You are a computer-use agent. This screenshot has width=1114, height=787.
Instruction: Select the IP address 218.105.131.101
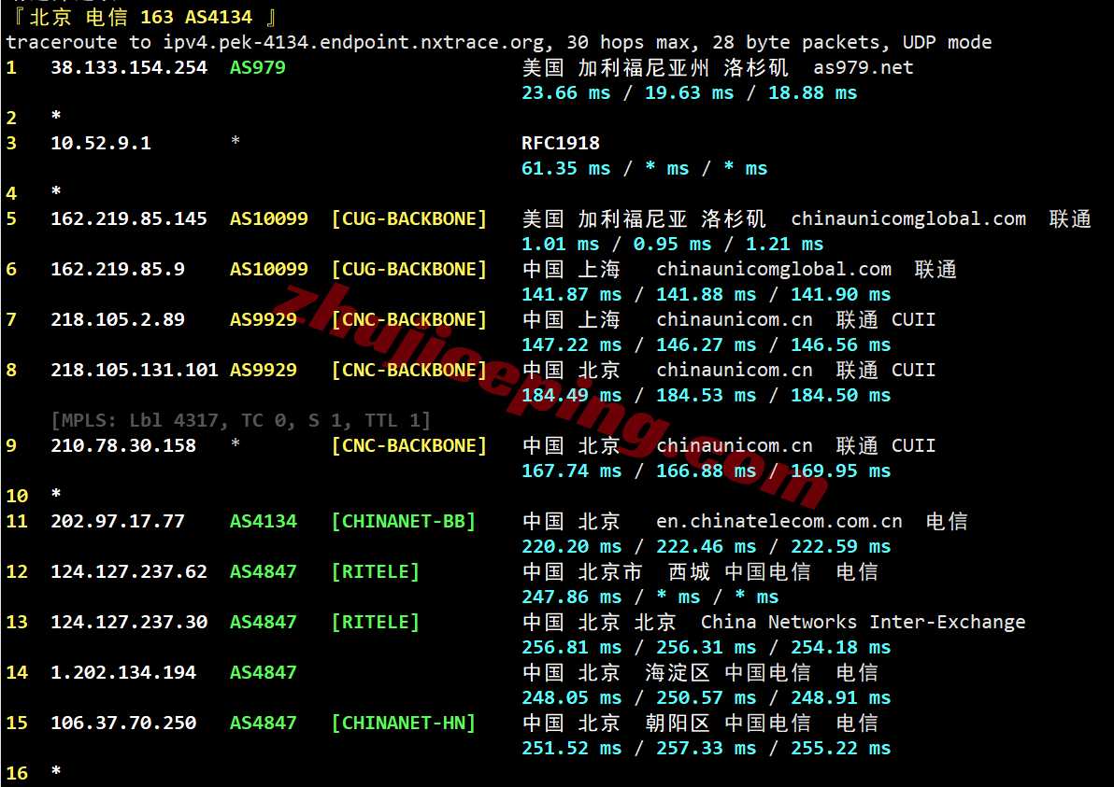coord(135,370)
